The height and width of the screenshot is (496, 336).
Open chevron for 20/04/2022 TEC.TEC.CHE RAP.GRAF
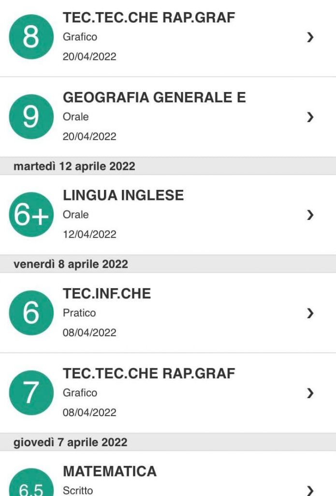click(x=310, y=37)
